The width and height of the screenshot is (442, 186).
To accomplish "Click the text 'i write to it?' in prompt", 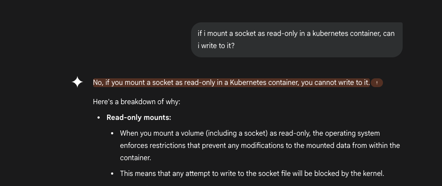I will point(216,46).
